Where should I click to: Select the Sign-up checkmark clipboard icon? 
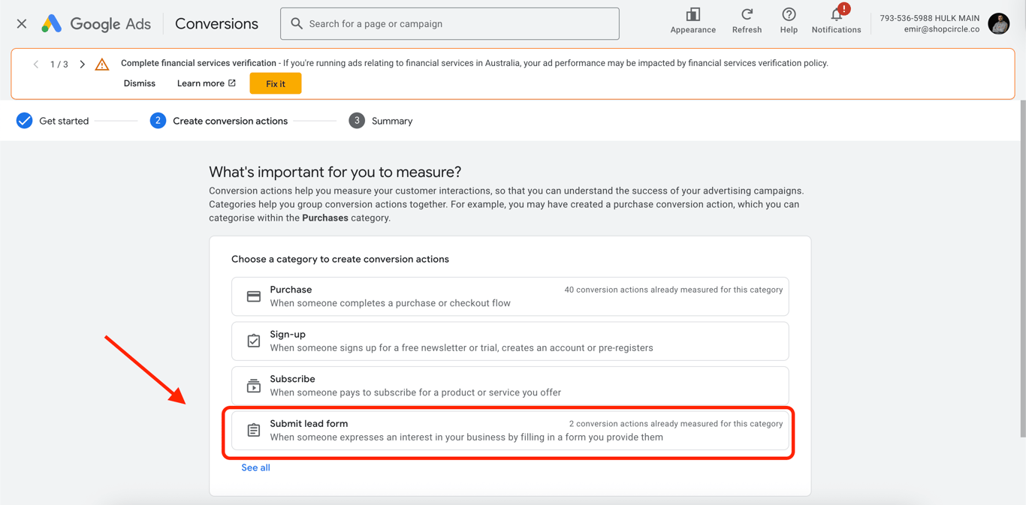coord(254,341)
